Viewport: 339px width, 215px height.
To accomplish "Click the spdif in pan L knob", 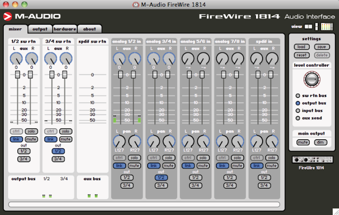I will (x=256, y=141).
